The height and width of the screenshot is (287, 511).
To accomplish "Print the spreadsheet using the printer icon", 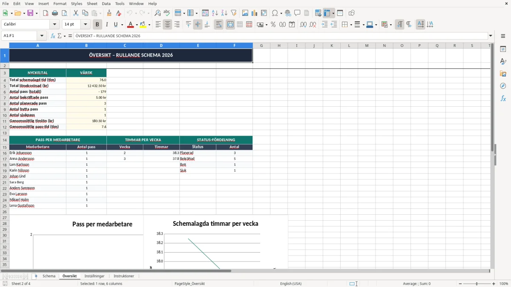I will 55,13.
